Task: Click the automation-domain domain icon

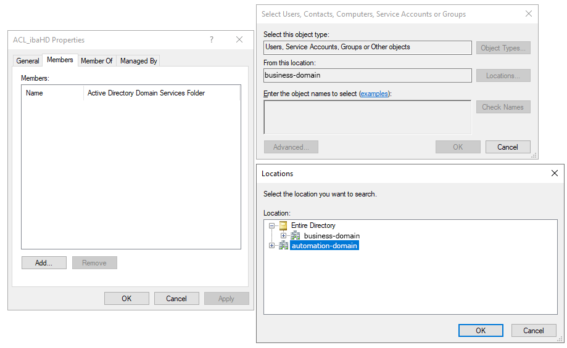Action: [x=284, y=246]
